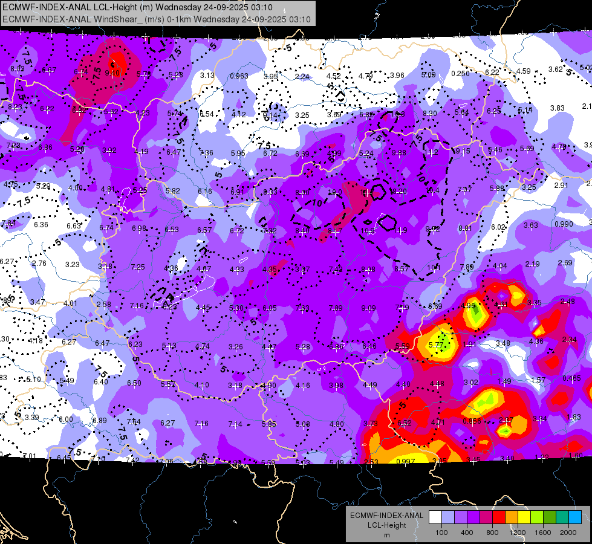Screen dimensions: 592x544
Task: Click the wind shear value '0.250'
Action: [x=461, y=74]
